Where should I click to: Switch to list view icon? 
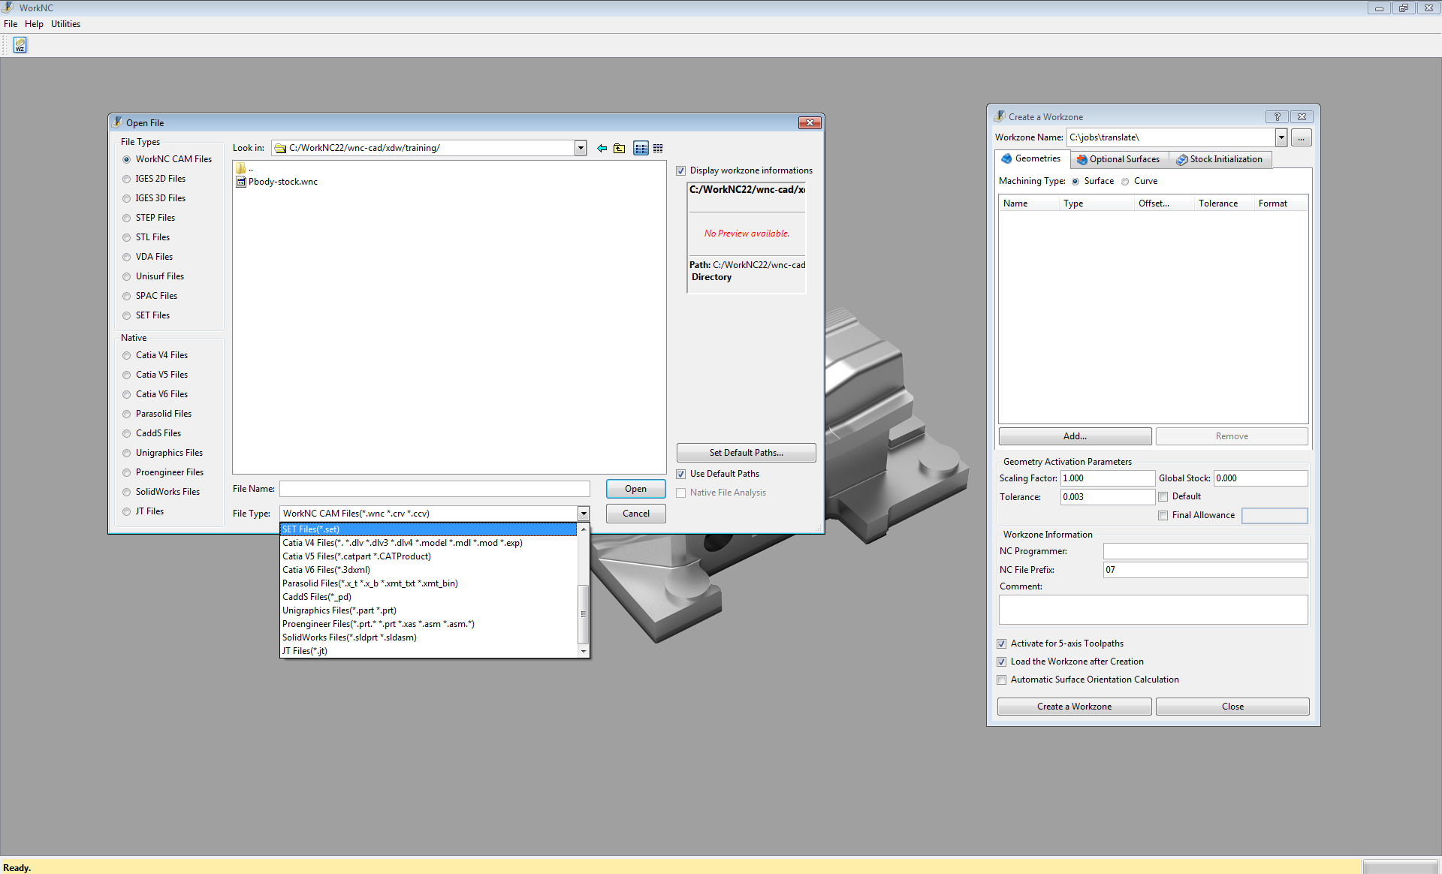coord(641,149)
